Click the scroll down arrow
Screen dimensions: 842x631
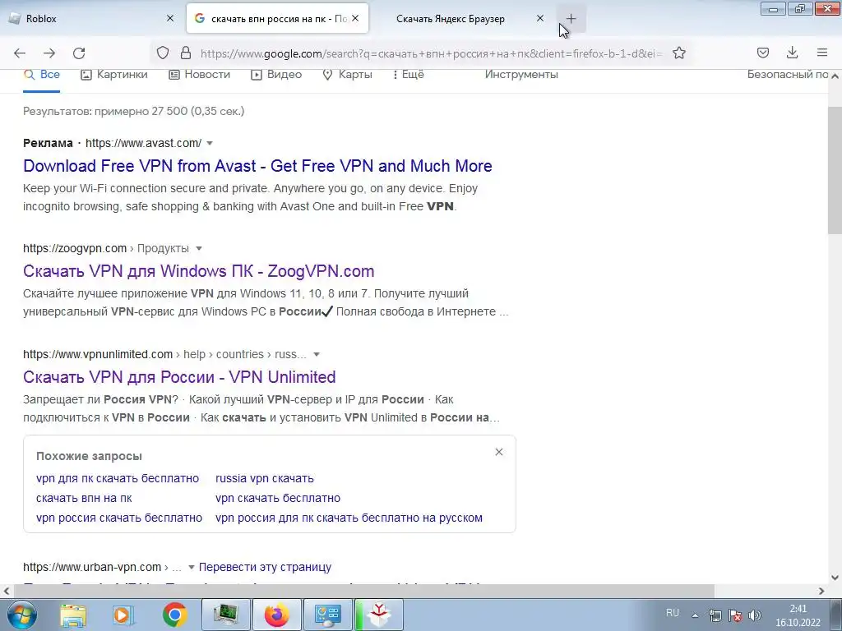tap(835, 578)
